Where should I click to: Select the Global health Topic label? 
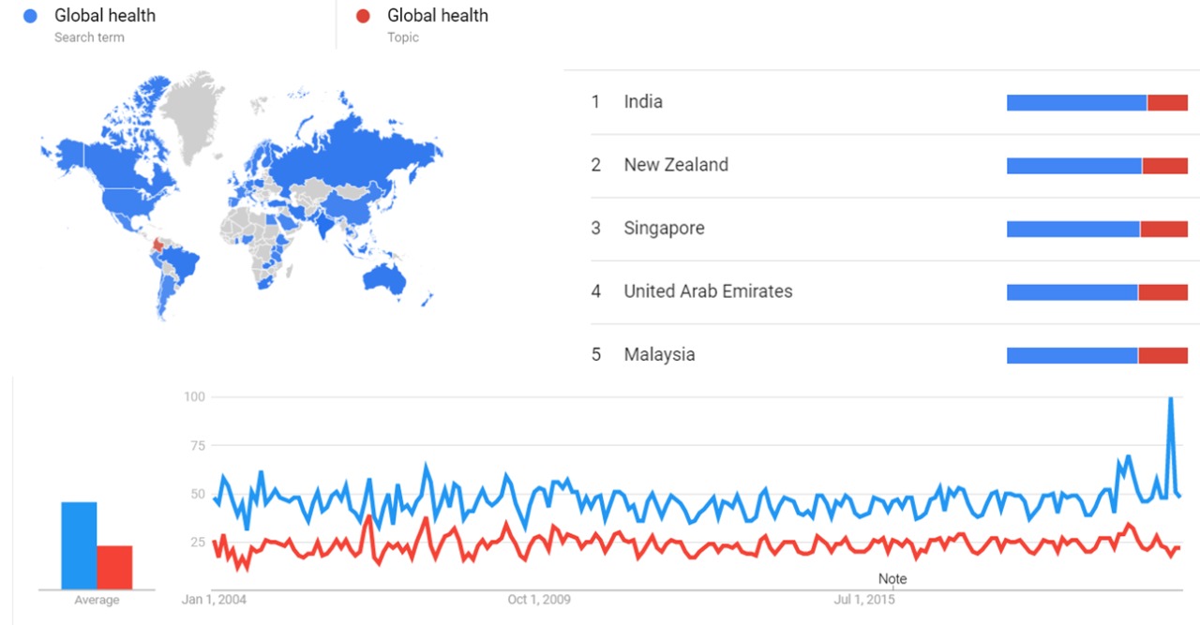(x=438, y=16)
